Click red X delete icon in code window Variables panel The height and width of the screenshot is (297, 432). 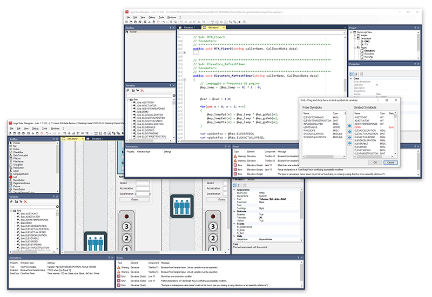142,91
